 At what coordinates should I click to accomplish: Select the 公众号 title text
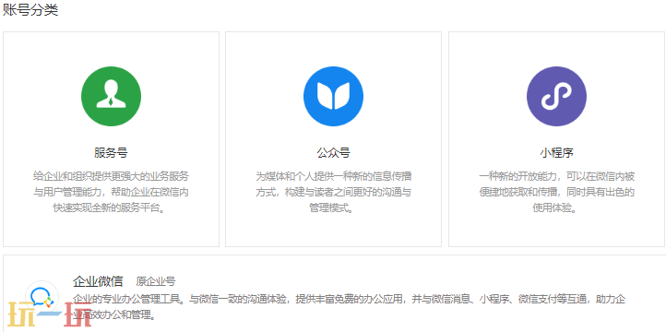(333, 153)
